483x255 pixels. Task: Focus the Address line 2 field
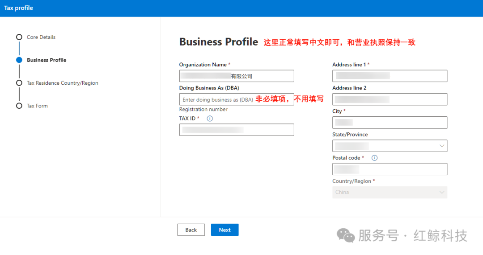(x=390, y=99)
